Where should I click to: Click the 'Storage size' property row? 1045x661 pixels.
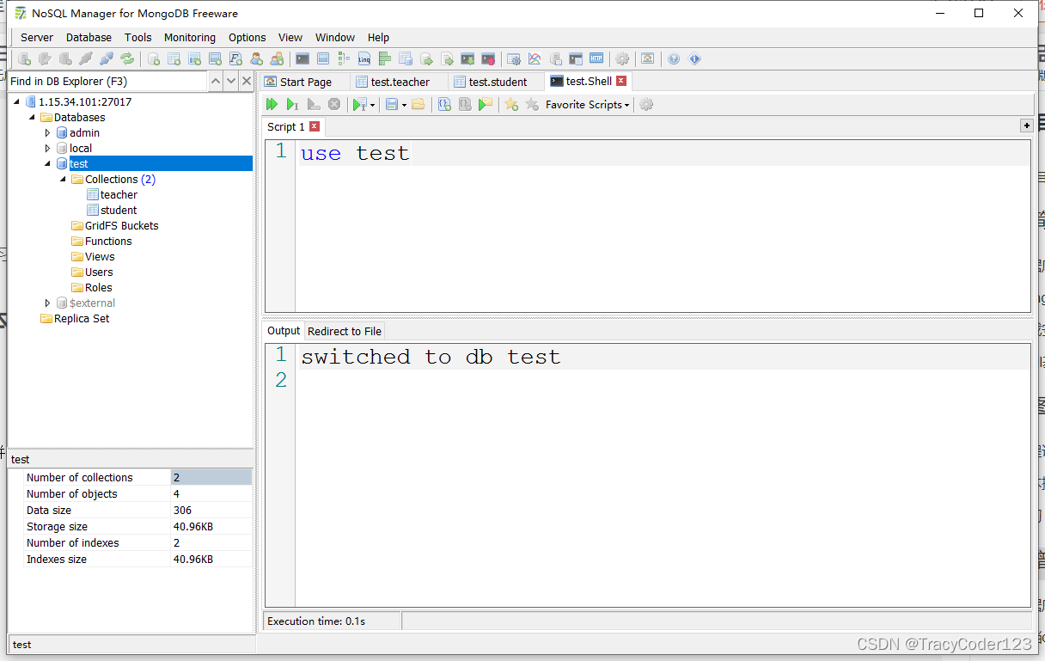138,526
